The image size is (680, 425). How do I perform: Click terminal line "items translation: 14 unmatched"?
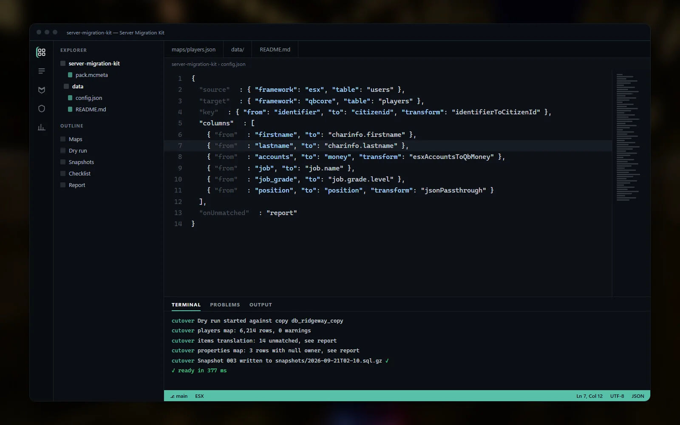pyautogui.click(x=254, y=341)
